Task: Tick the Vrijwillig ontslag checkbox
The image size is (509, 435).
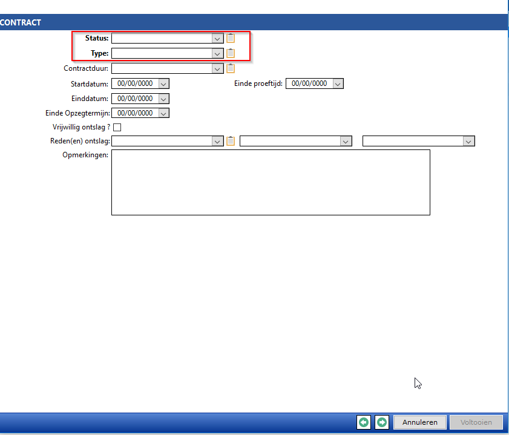Action: click(117, 127)
